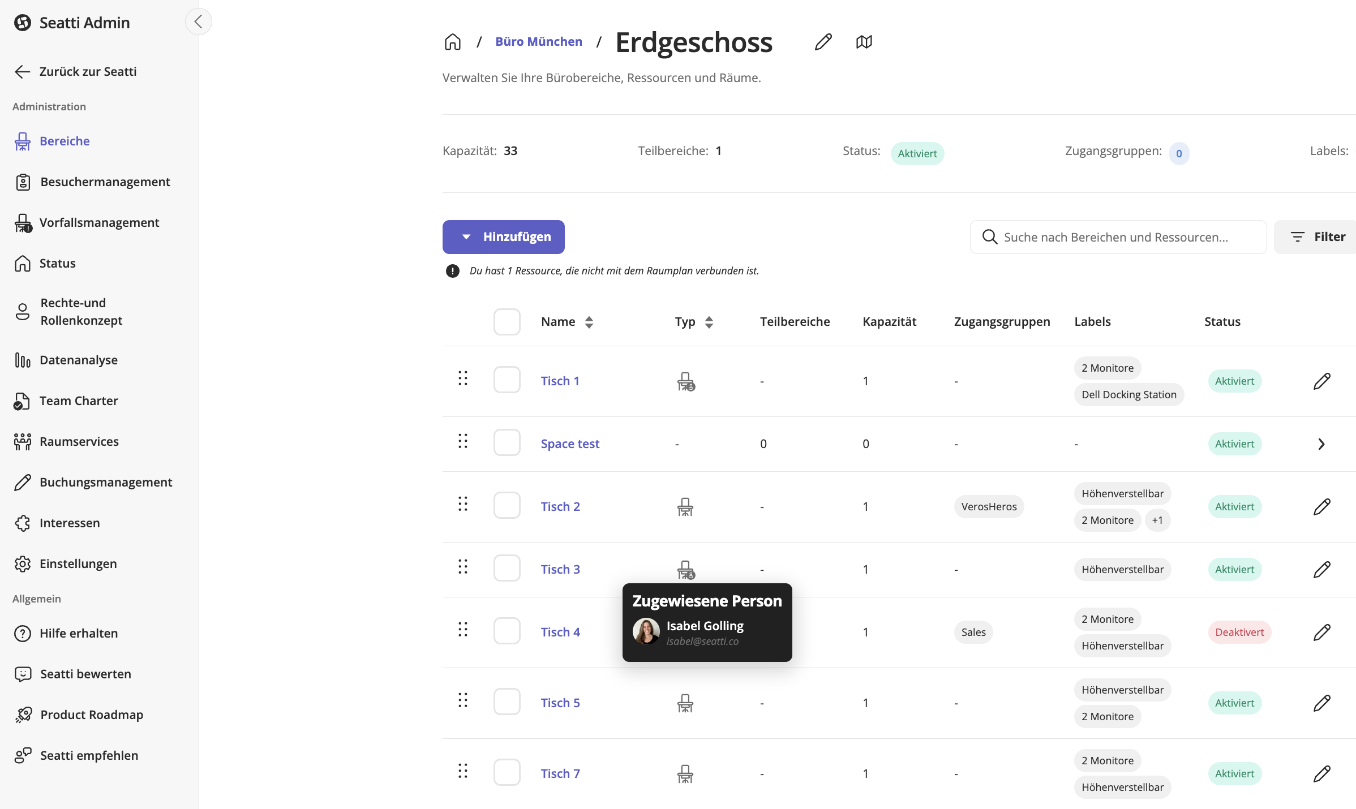Tick the select-all checkbox in table header
Screen dimensions: 1356x809
point(507,322)
